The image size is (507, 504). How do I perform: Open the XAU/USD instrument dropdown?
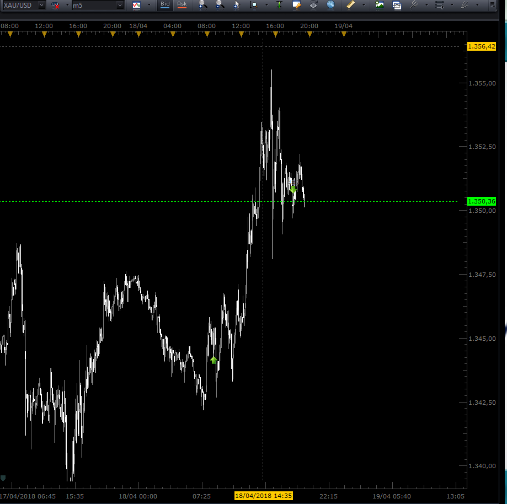tap(41, 5)
